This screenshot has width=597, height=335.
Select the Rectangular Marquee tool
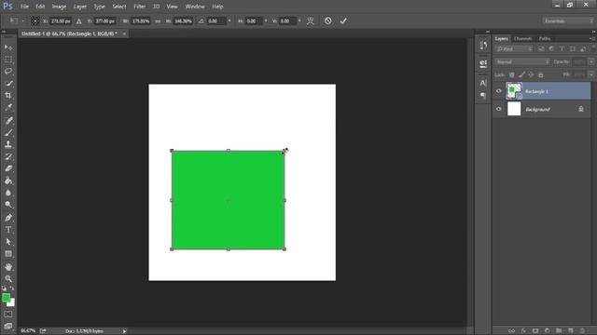(8, 60)
